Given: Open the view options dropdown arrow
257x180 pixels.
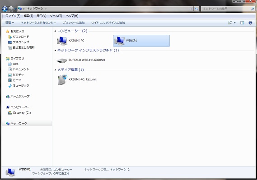Looking at the screenshot, I should 234,23.
